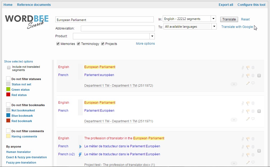Image resolution: width=270 pixels, height=167 pixels.
Task: Click the 'Translate with Google' link
Action: click(x=237, y=27)
